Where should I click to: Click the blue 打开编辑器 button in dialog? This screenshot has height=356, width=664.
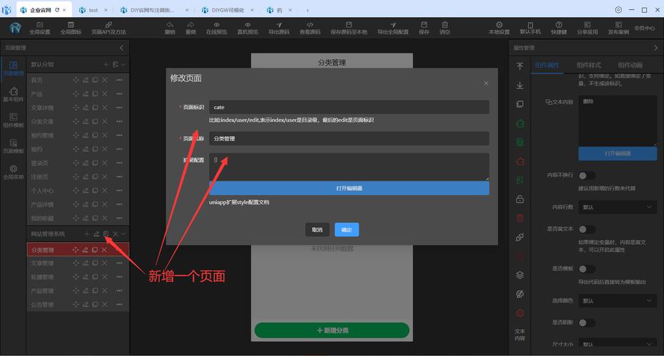pos(349,189)
